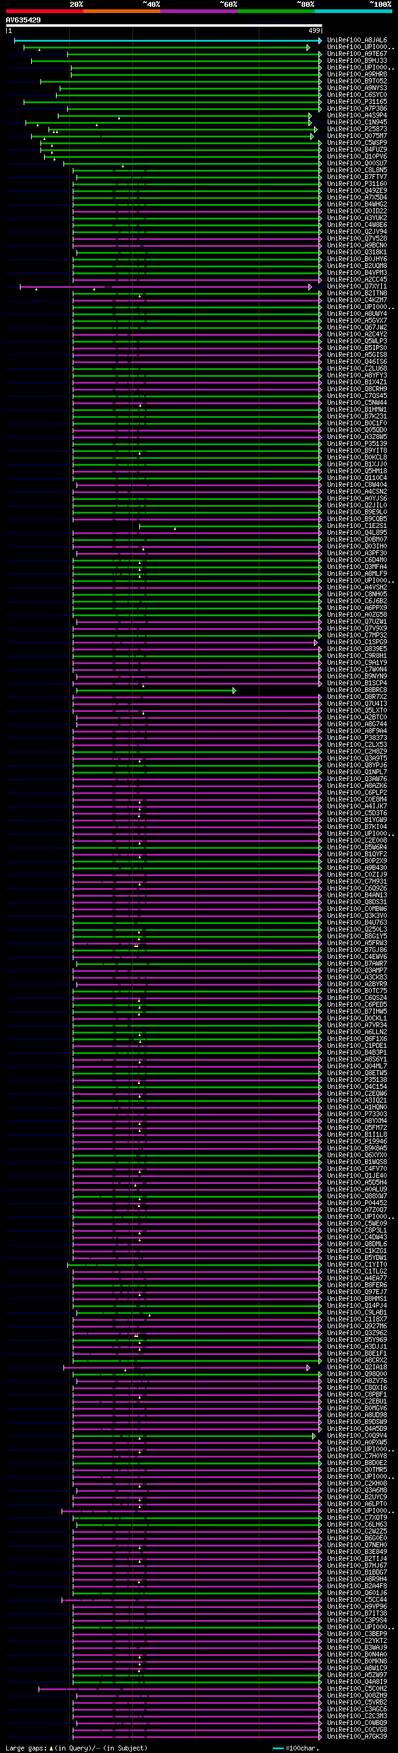Screen dimensions: 398x1753
Task: Select hit label UniRef100_A9BCN0
Action: click(x=357, y=245)
